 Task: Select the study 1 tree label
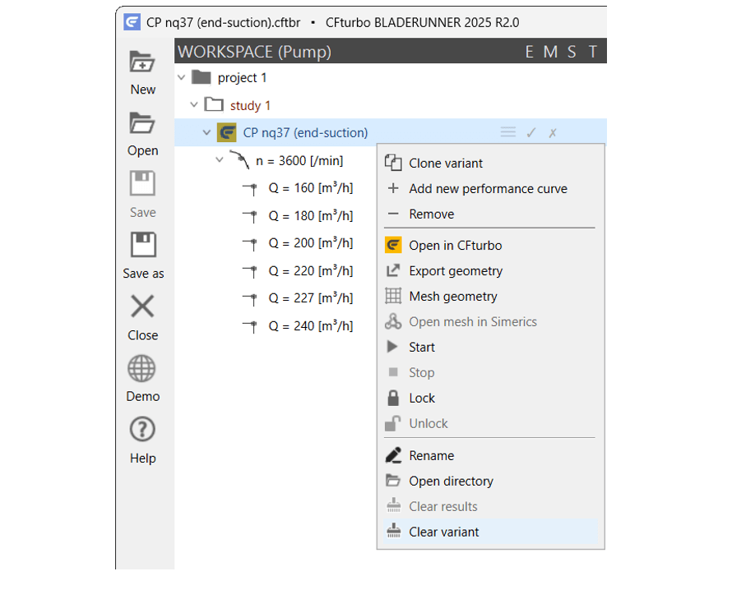click(x=250, y=105)
